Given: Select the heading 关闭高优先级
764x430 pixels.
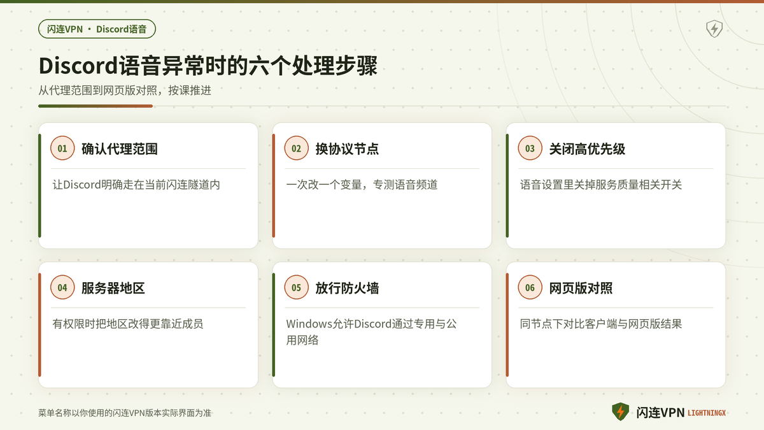Looking at the screenshot, I should click(587, 149).
